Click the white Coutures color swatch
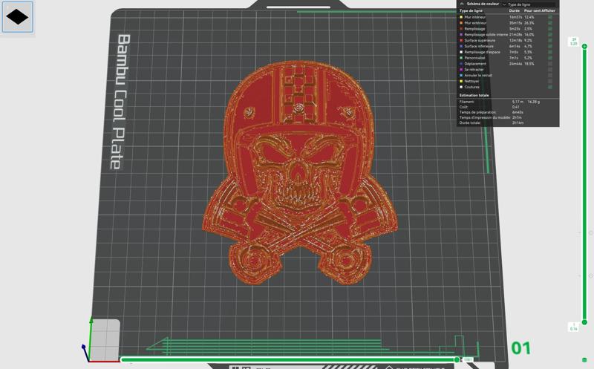 pyautogui.click(x=461, y=87)
